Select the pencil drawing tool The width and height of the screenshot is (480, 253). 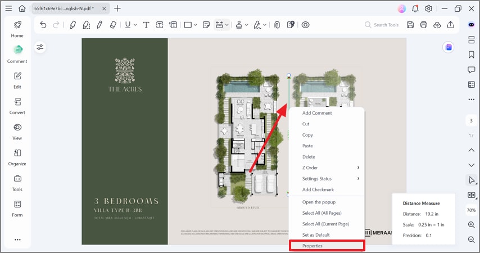click(x=99, y=25)
